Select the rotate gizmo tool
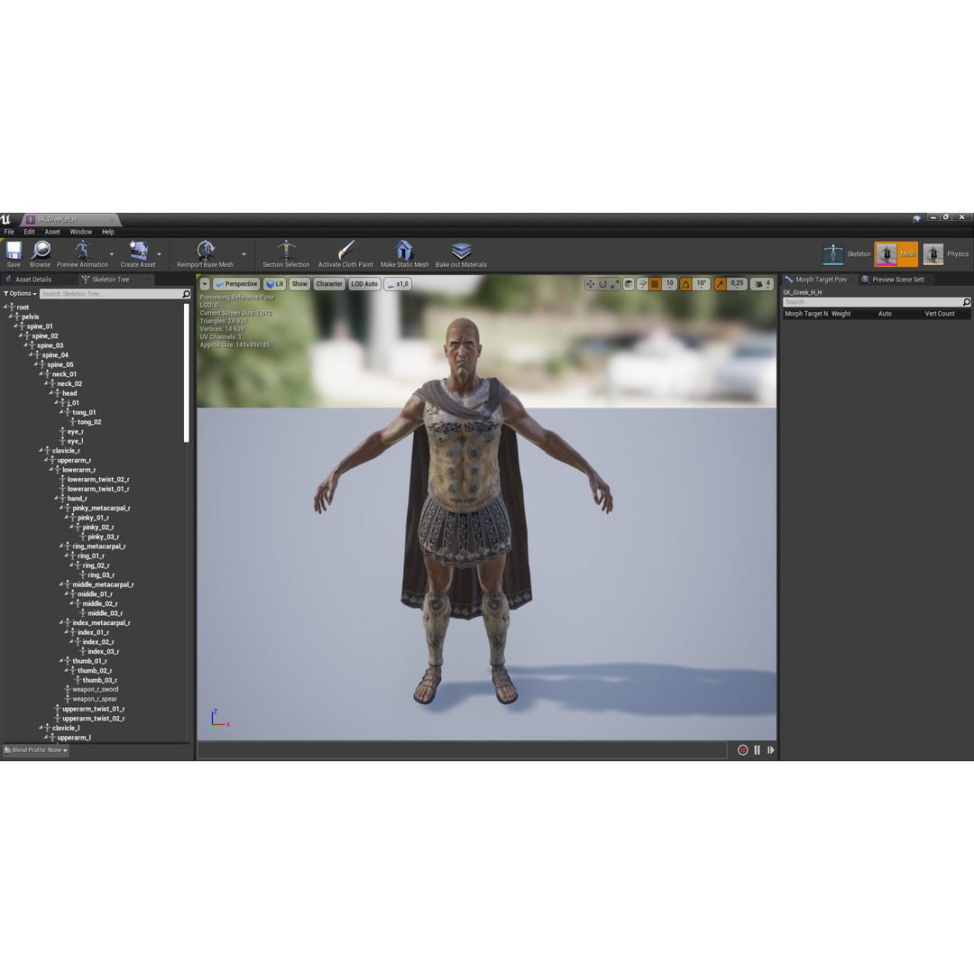Screen dimensions: 974x974 coord(602,284)
